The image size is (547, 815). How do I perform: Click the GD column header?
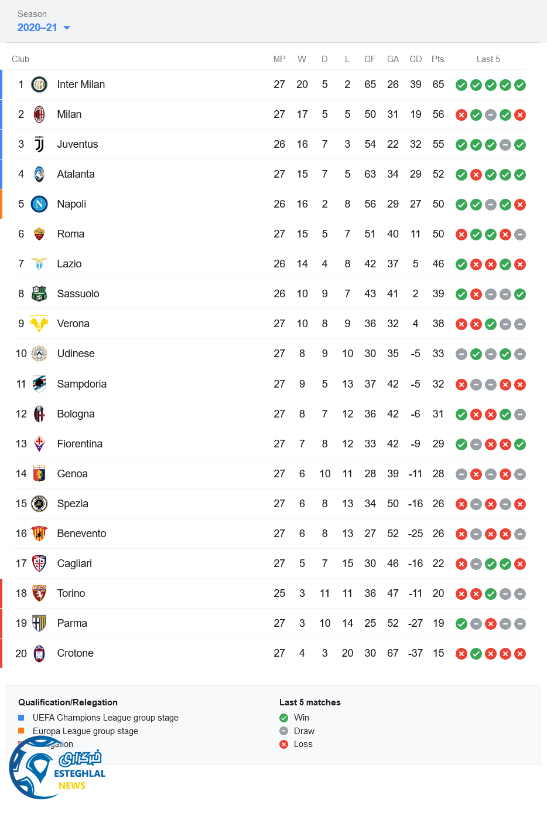(416, 59)
